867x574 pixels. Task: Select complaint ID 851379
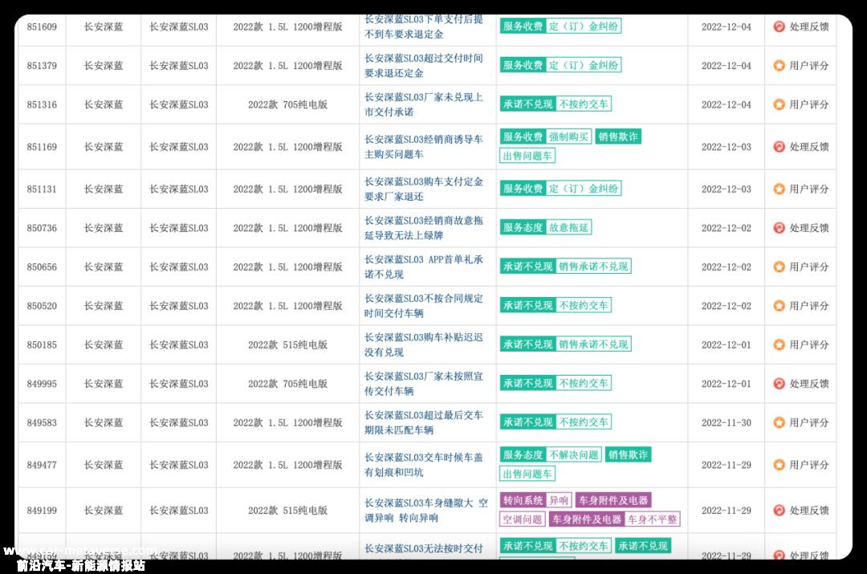tap(42, 65)
